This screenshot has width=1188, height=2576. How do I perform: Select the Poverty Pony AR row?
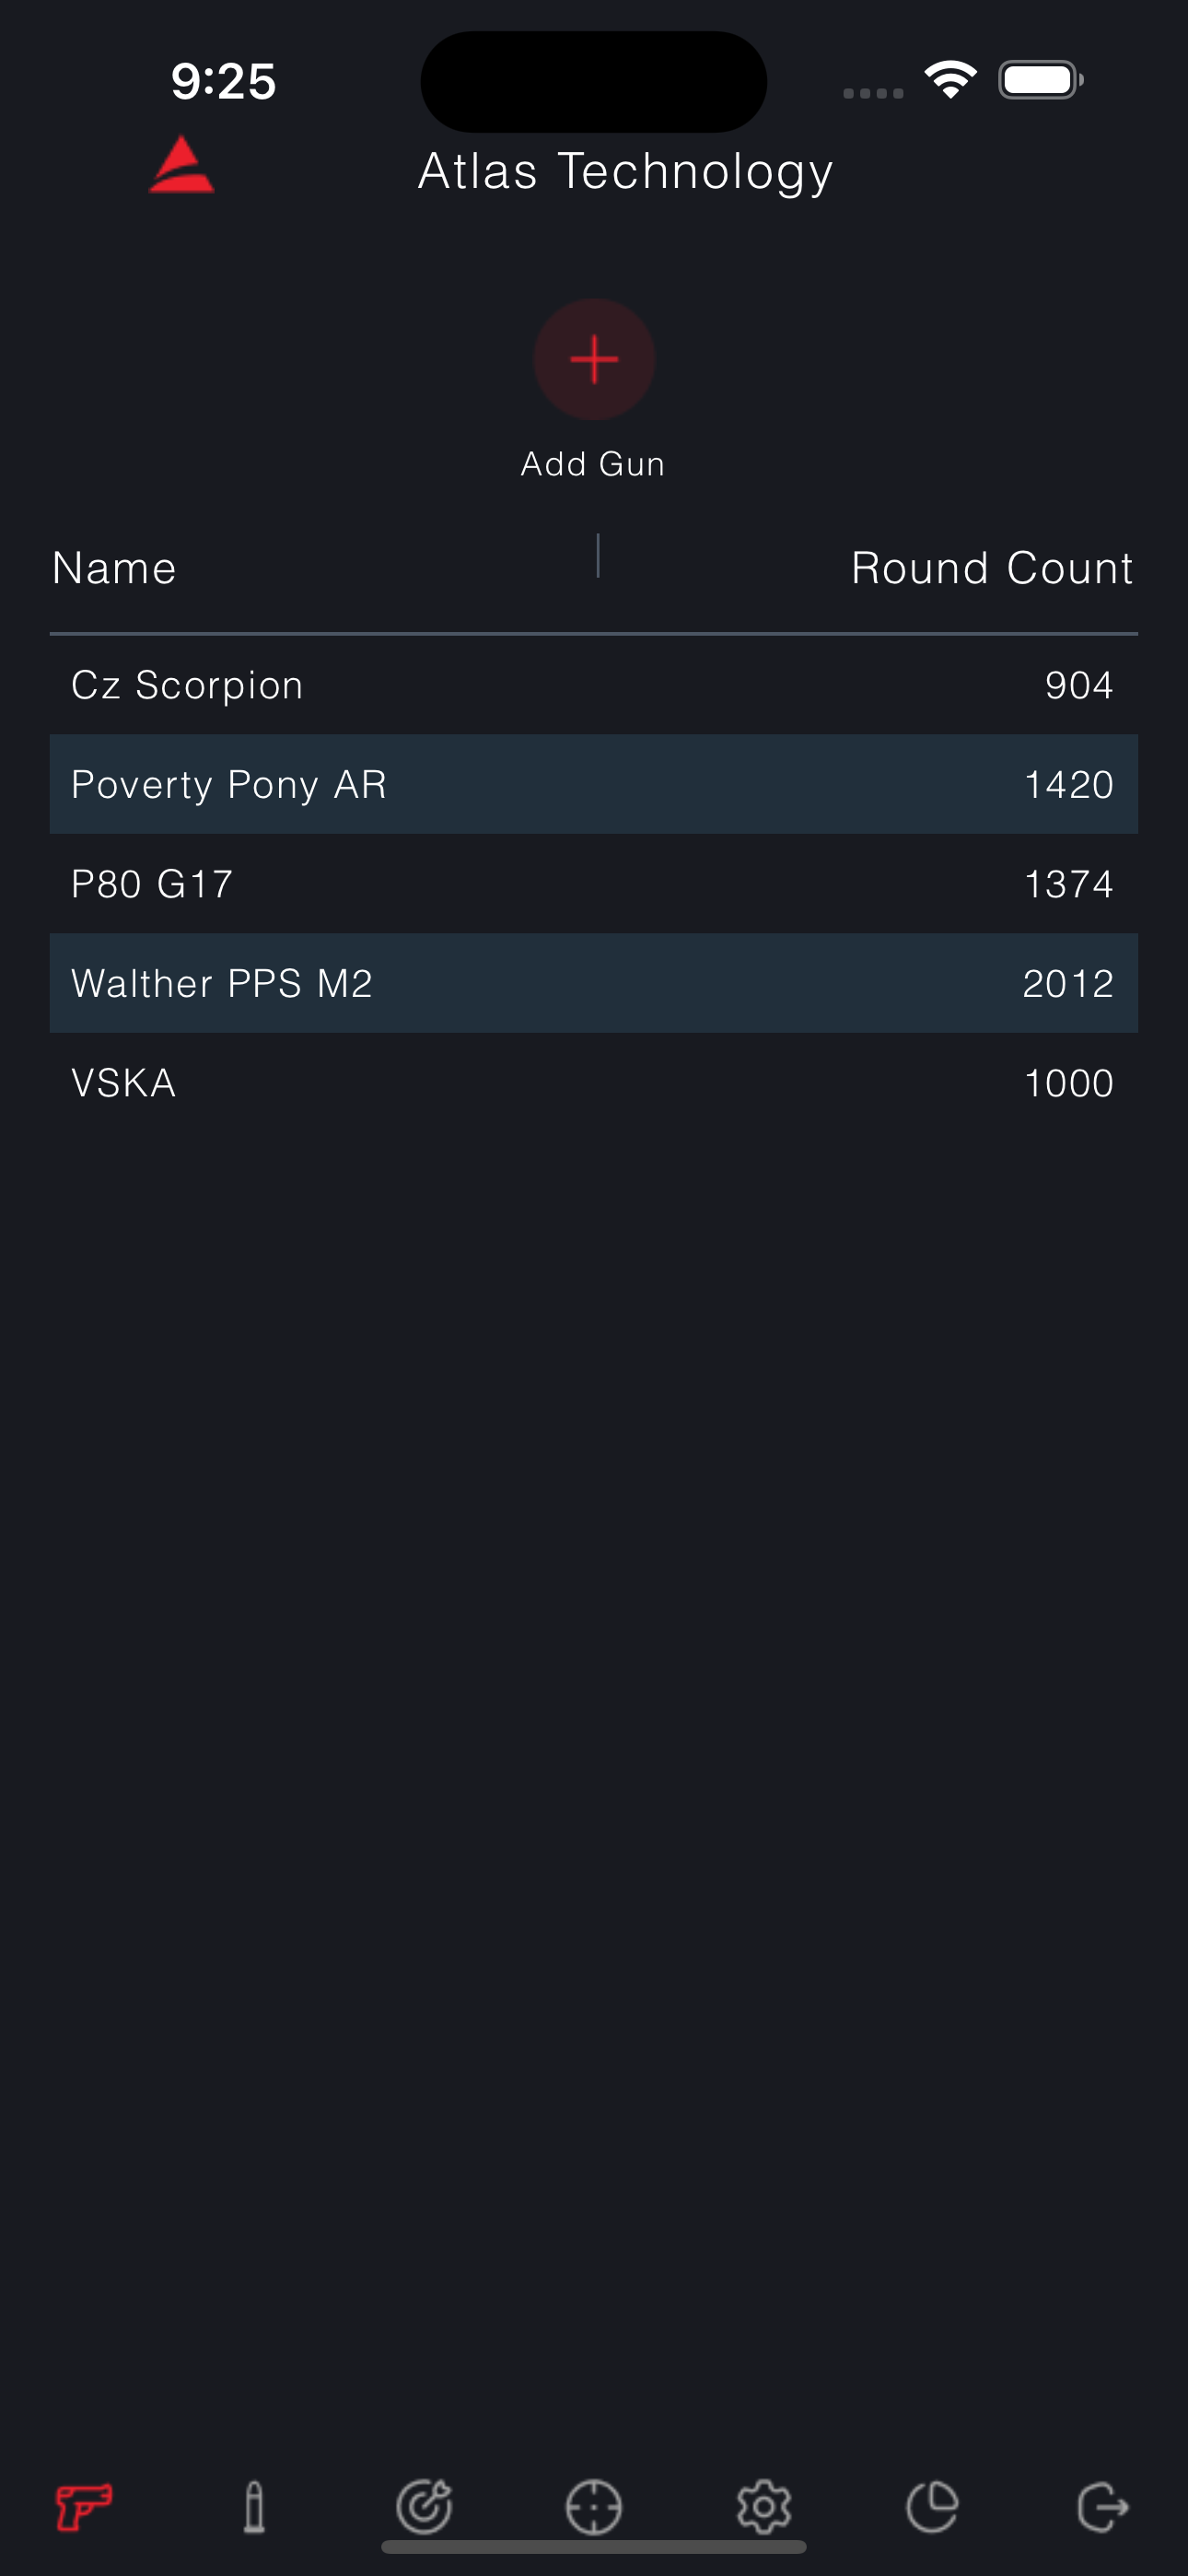(x=594, y=784)
